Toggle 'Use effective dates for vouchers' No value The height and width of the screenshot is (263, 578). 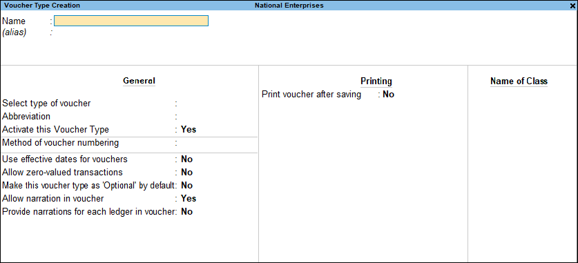pyautogui.click(x=187, y=159)
